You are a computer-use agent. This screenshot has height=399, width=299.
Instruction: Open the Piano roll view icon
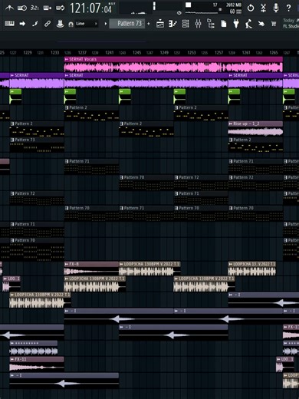(172, 24)
